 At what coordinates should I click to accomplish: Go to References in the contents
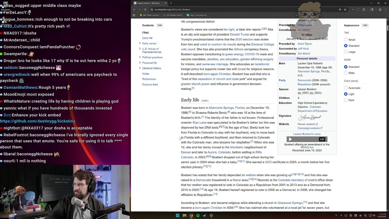point(149,79)
